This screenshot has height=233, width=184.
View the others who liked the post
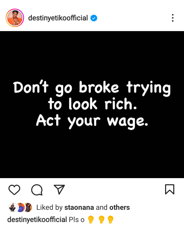coord(120,207)
